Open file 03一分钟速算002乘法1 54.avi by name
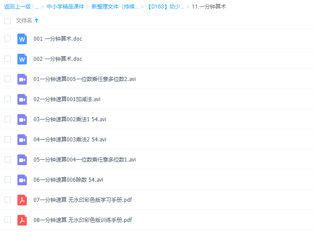Viewport: 315px width, 239px height. tap(70, 119)
